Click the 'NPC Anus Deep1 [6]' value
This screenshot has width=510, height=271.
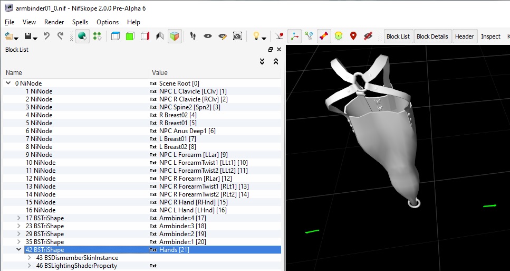[187, 131]
